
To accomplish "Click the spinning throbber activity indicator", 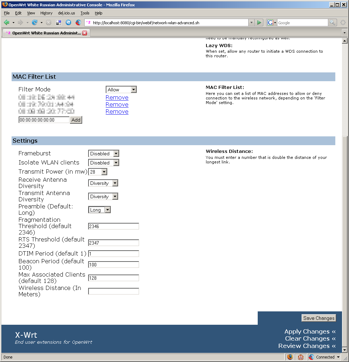I will pyautogui.click(x=343, y=22).
